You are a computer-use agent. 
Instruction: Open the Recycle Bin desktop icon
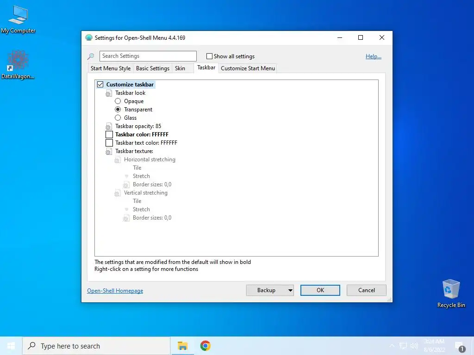point(451,293)
